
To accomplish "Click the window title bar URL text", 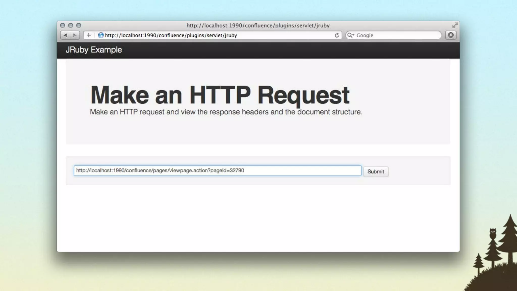I will tap(258, 26).
